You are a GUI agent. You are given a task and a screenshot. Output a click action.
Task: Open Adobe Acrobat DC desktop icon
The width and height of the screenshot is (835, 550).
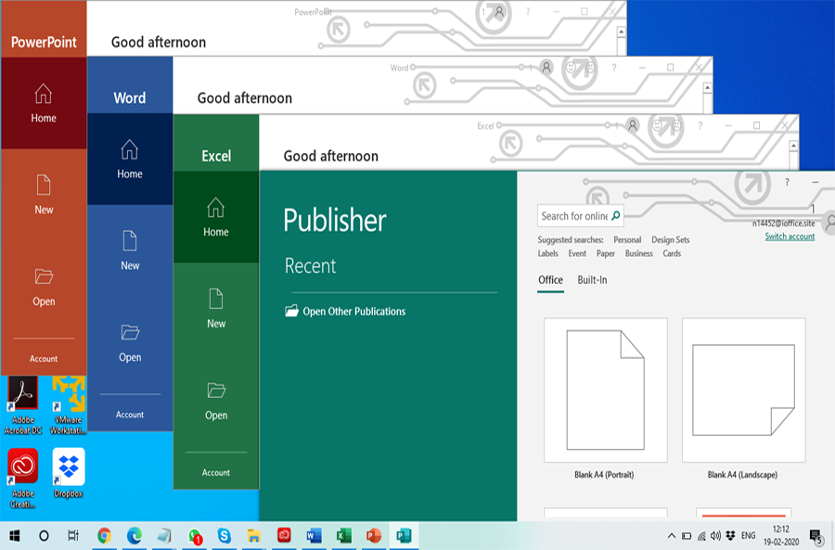(22, 394)
